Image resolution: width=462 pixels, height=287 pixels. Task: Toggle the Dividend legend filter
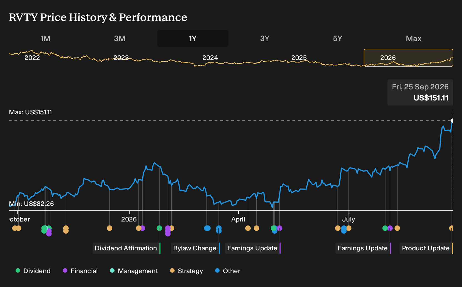point(33,271)
